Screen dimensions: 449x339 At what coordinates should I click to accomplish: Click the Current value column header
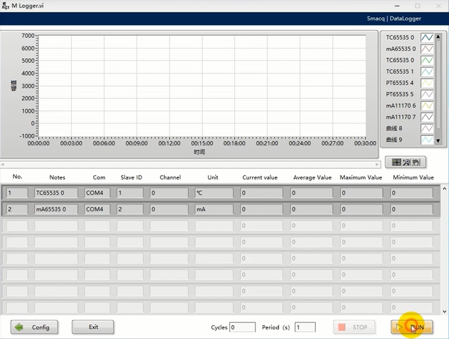[x=260, y=178]
